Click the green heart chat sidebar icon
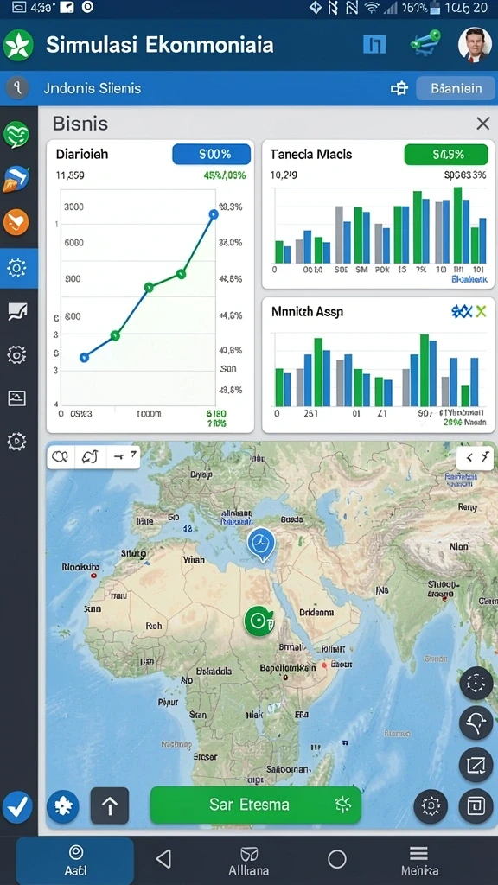The height and width of the screenshot is (885, 498). pos(16,135)
